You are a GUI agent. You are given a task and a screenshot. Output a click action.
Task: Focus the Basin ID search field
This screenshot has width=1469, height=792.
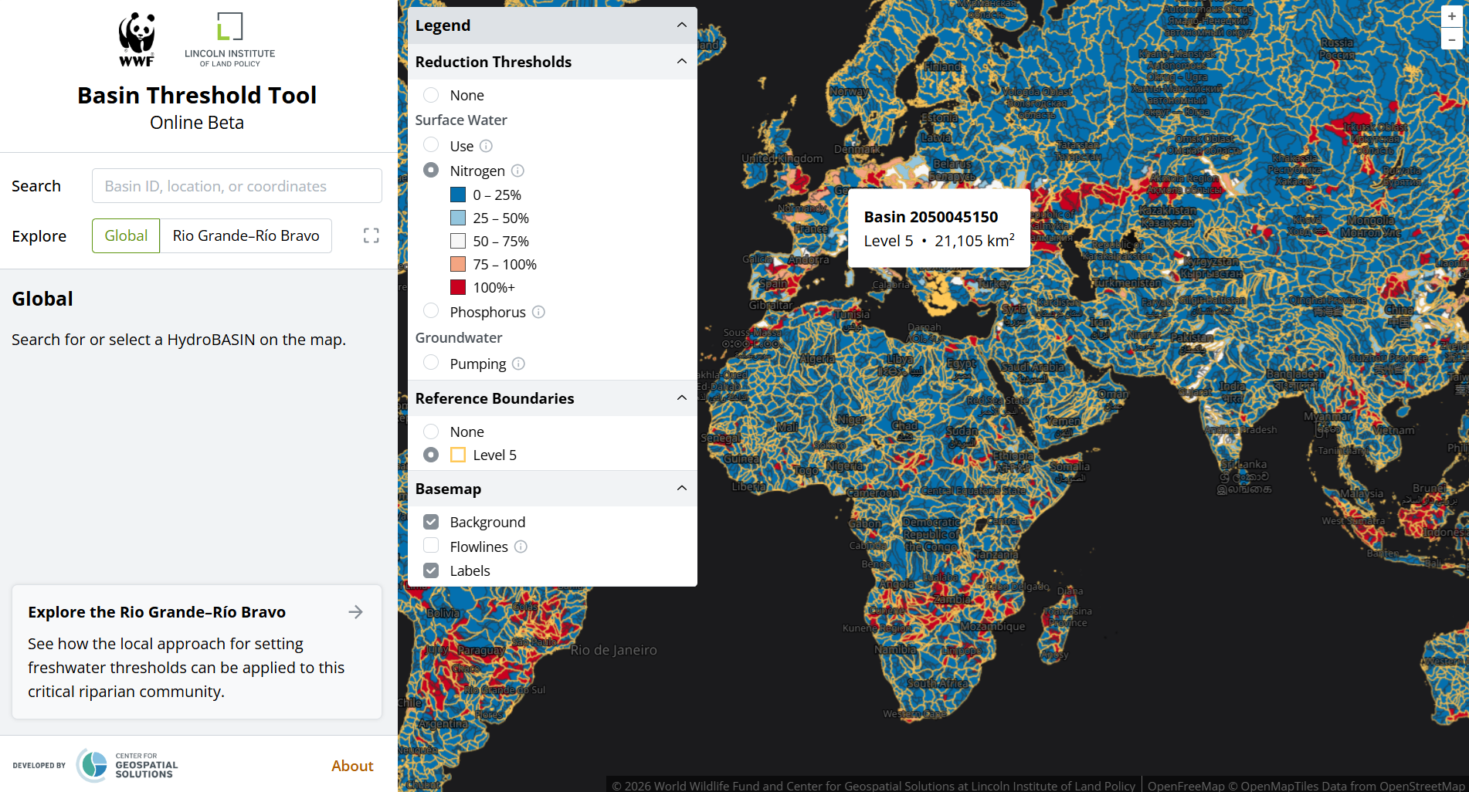(x=237, y=186)
